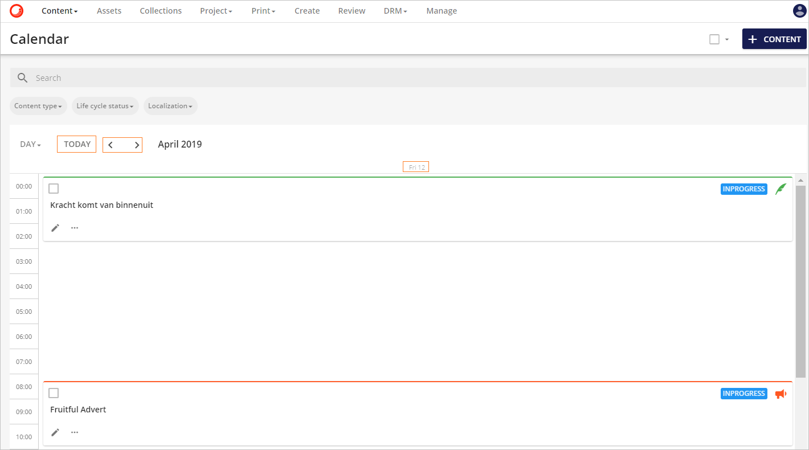809x450 pixels.
Task: Click the ellipsis on Kracht komt van binnenuit
Action: point(74,227)
